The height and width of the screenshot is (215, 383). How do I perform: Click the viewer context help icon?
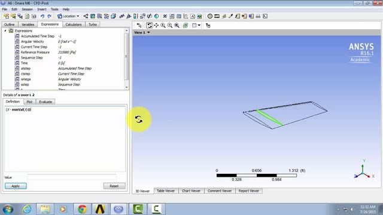coord(208,25)
